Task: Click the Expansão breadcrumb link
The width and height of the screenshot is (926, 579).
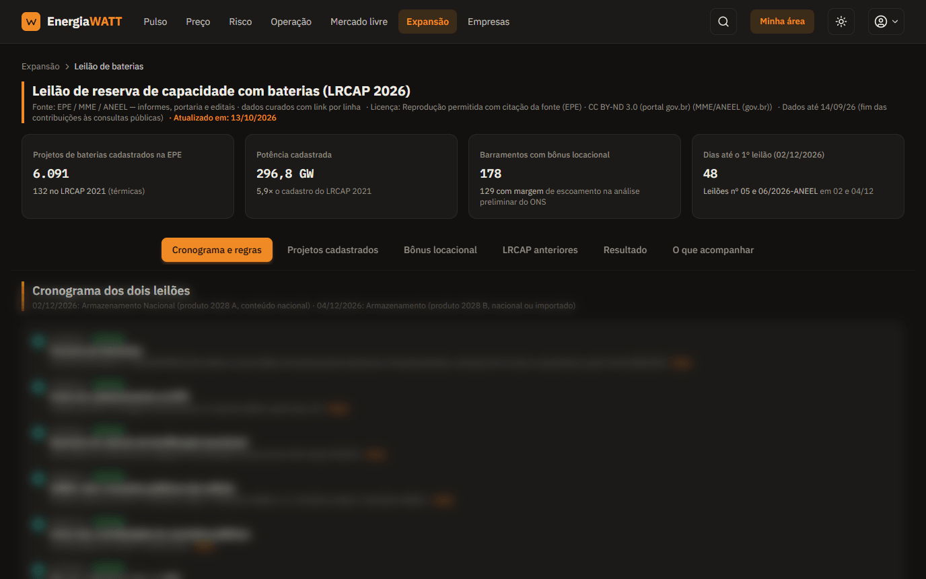Action: (x=40, y=67)
